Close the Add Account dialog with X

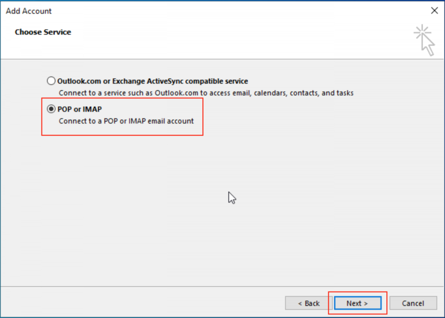point(434,11)
